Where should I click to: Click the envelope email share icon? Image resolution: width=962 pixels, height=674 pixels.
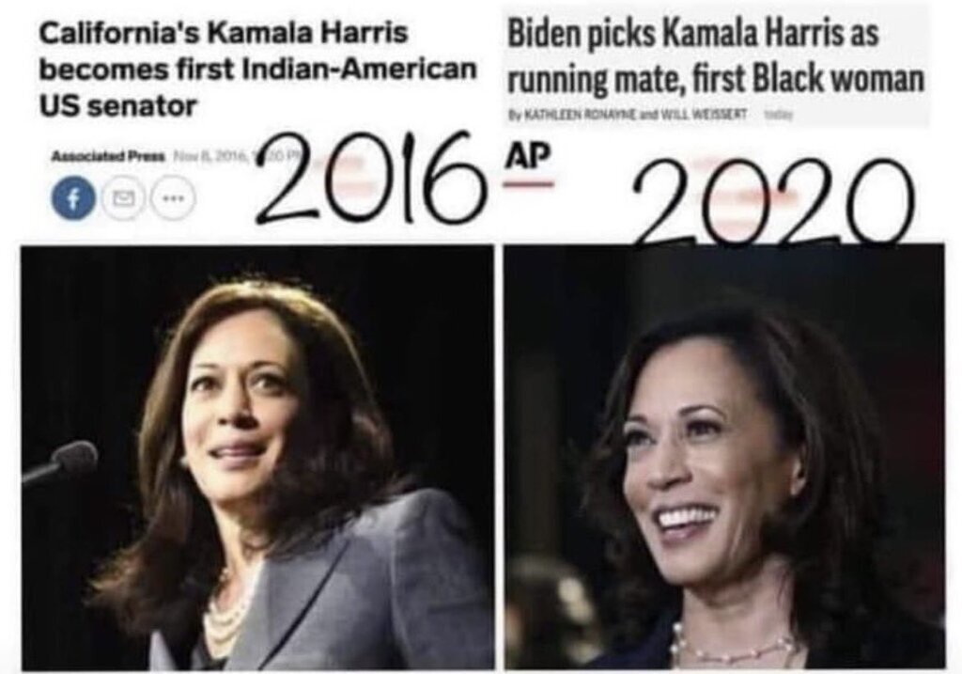(123, 199)
